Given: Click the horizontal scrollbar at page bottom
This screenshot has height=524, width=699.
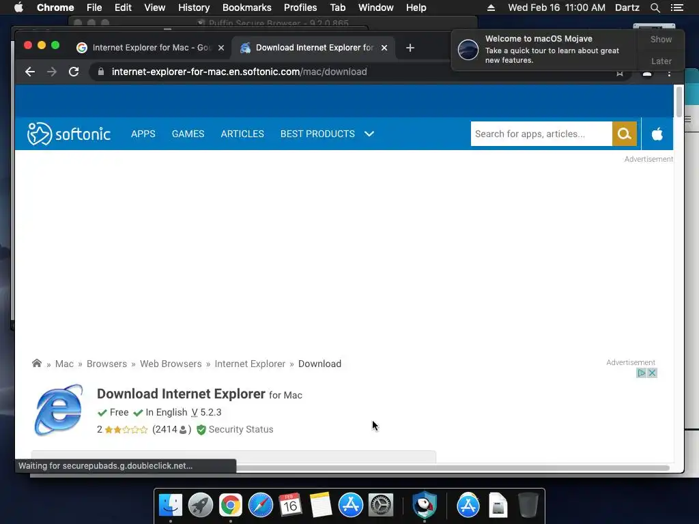Looking at the screenshot, I should 453,468.
